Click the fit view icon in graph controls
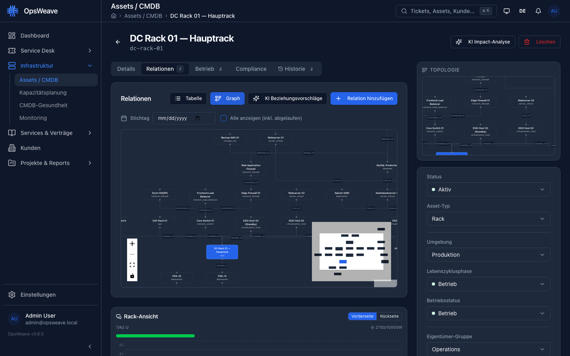Image resolution: width=570 pixels, height=356 pixels. (132, 265)
